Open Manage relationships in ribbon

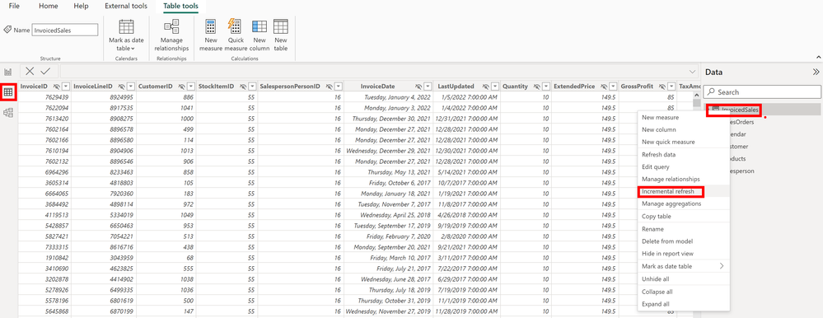point(171,35)
